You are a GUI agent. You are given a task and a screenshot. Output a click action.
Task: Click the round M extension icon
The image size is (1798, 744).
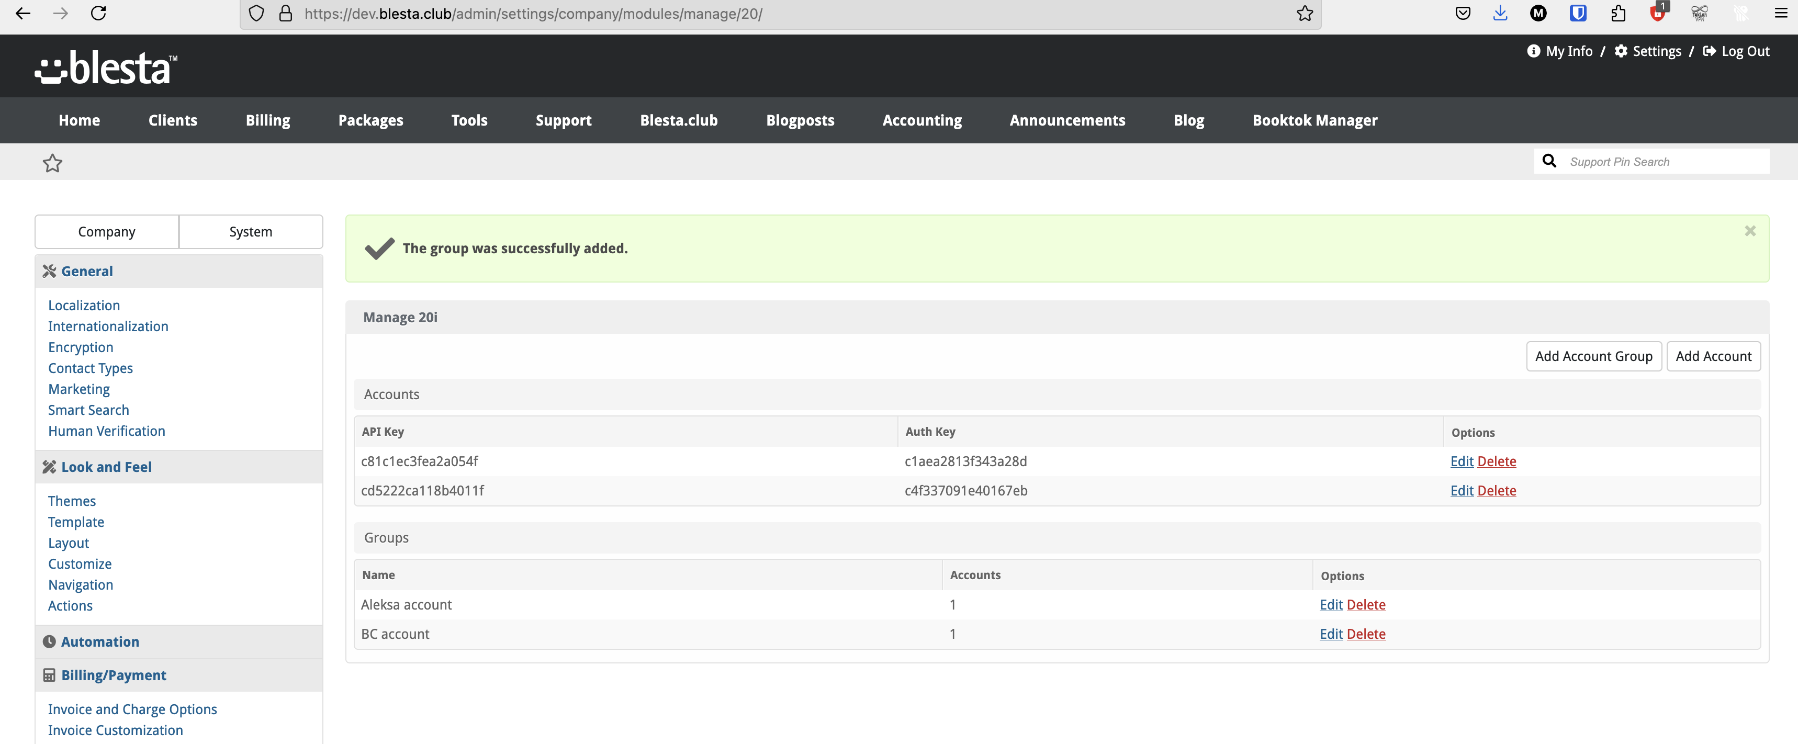1538,13
